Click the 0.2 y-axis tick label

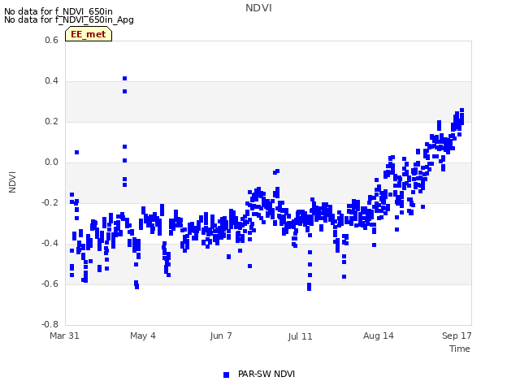click(x=51, y=121)
